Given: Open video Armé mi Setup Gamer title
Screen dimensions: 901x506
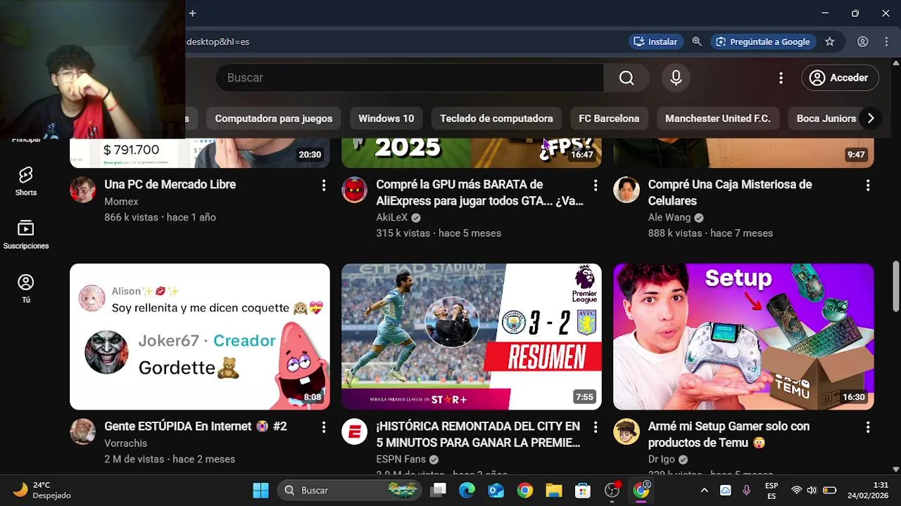Looking at the screenshot, I should (729, 434).
